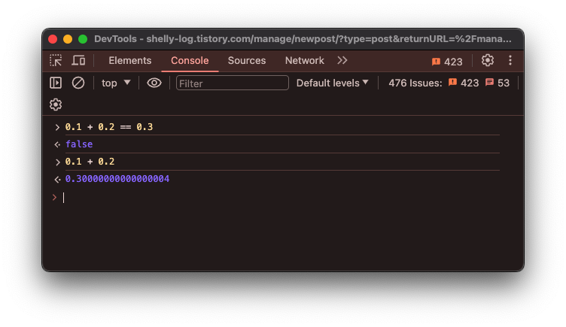566x327 pixels.
Task: Show more tabs via the double chevron
Action: point(342,60)
